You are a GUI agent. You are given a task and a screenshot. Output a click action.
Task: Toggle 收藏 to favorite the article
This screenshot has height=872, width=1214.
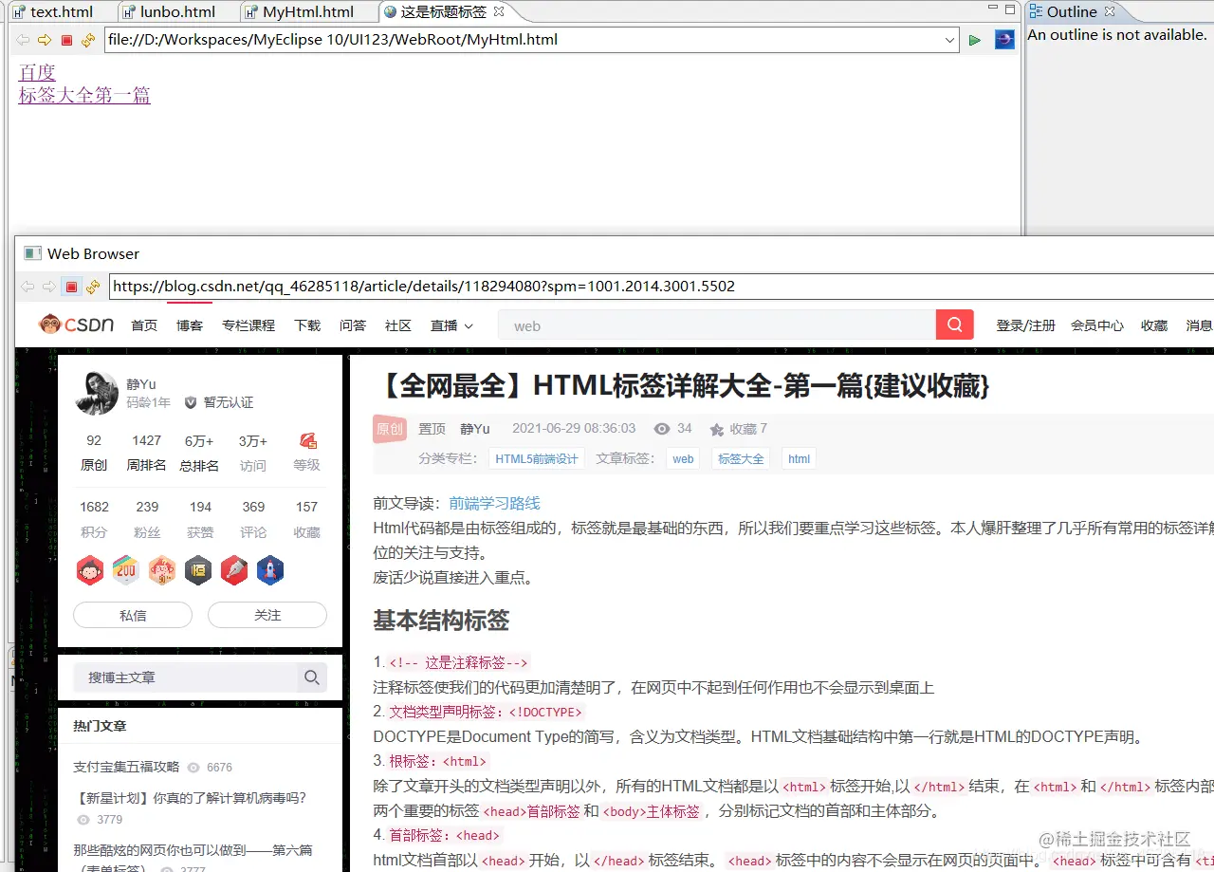(739, 428)
